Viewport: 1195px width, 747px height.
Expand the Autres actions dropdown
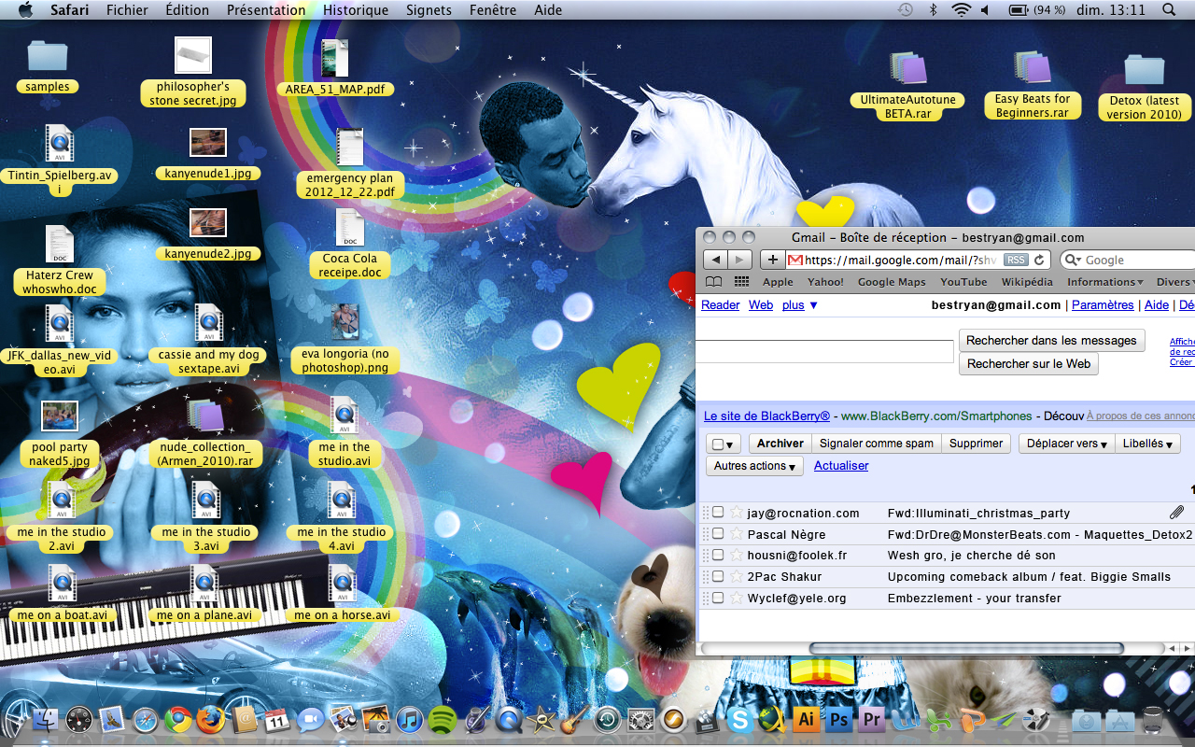tap(754, 466)
